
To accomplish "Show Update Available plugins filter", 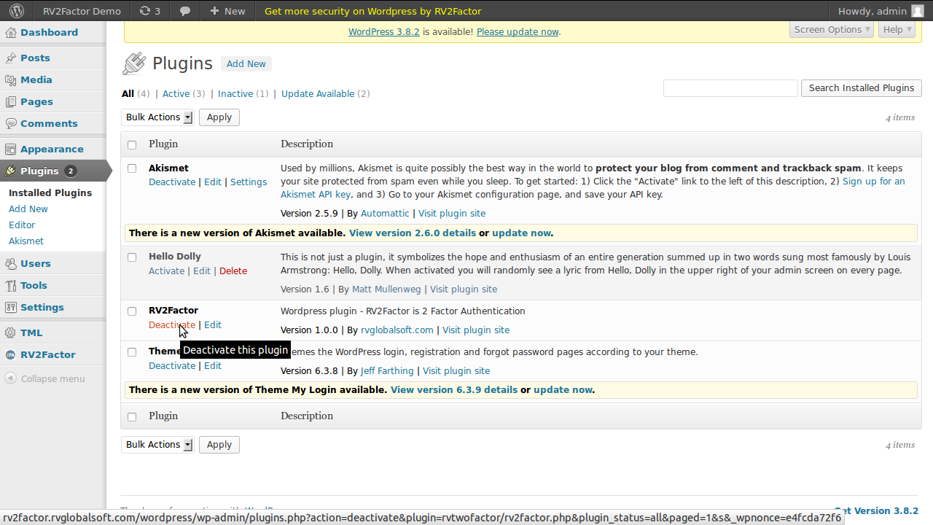I will (x=318, y=93).
